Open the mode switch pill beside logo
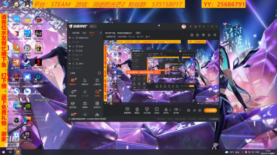Viewport: 277px width, 155px height. click(93, 27)
